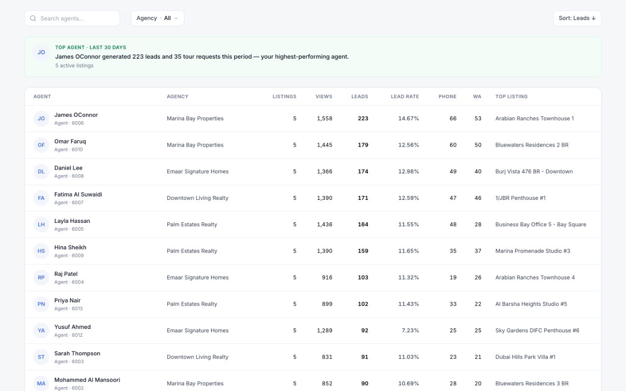
Task: Click the top listing Burj Vista 476 BR - Downtown
Action: [x=534, y=172]
